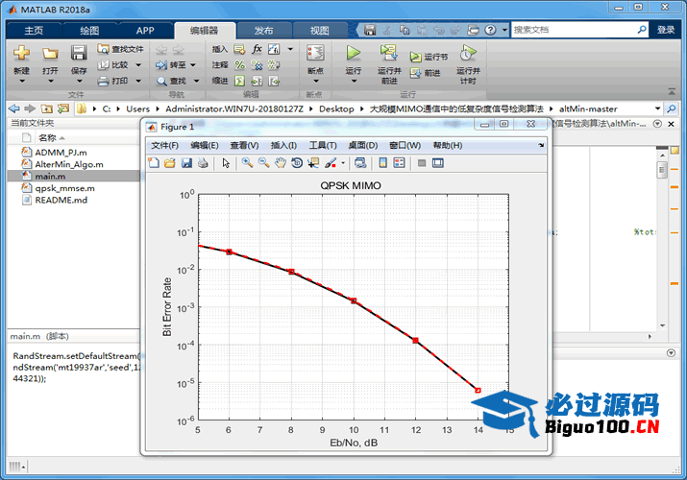Click the Back arrow beside the folder path
Screen dimensions: 687x480
tap(14, 108)
